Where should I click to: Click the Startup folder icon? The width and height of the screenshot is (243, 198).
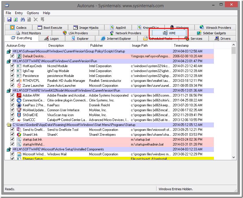[x=9, y=125]
